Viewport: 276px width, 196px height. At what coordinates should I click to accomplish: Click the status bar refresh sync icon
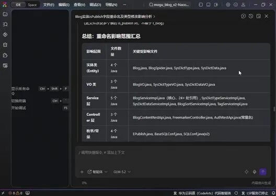[x=236, y=193]
